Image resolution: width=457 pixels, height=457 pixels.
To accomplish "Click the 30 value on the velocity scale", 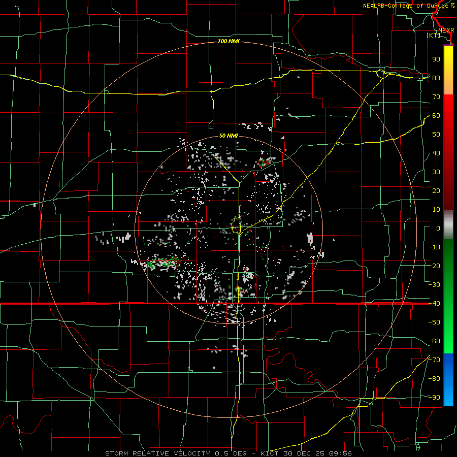I will coord(436,172).
